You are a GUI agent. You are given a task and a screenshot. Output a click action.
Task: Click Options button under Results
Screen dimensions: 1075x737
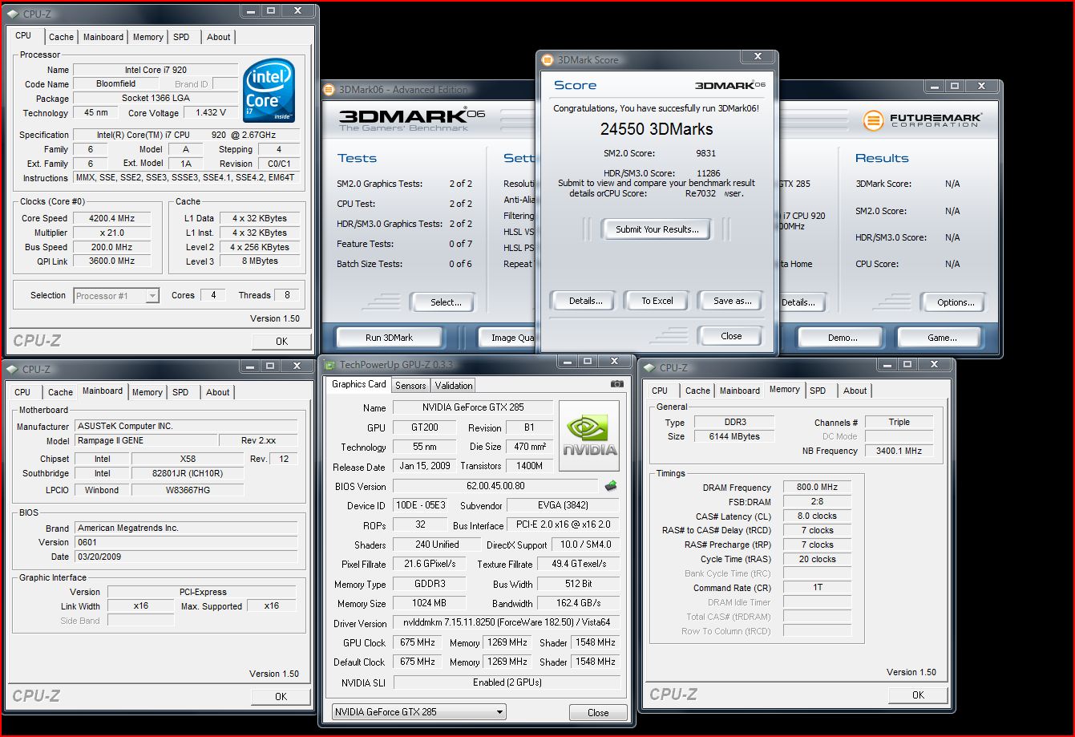(956, 302)
